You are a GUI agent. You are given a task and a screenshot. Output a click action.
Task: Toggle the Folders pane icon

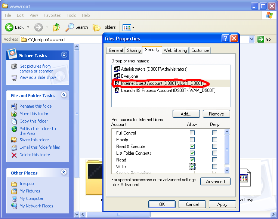pos(96,28)
